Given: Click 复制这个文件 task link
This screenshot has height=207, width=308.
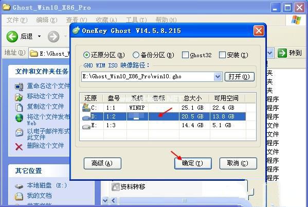Looking at the screenshot, I should click(x=45, y=106).
